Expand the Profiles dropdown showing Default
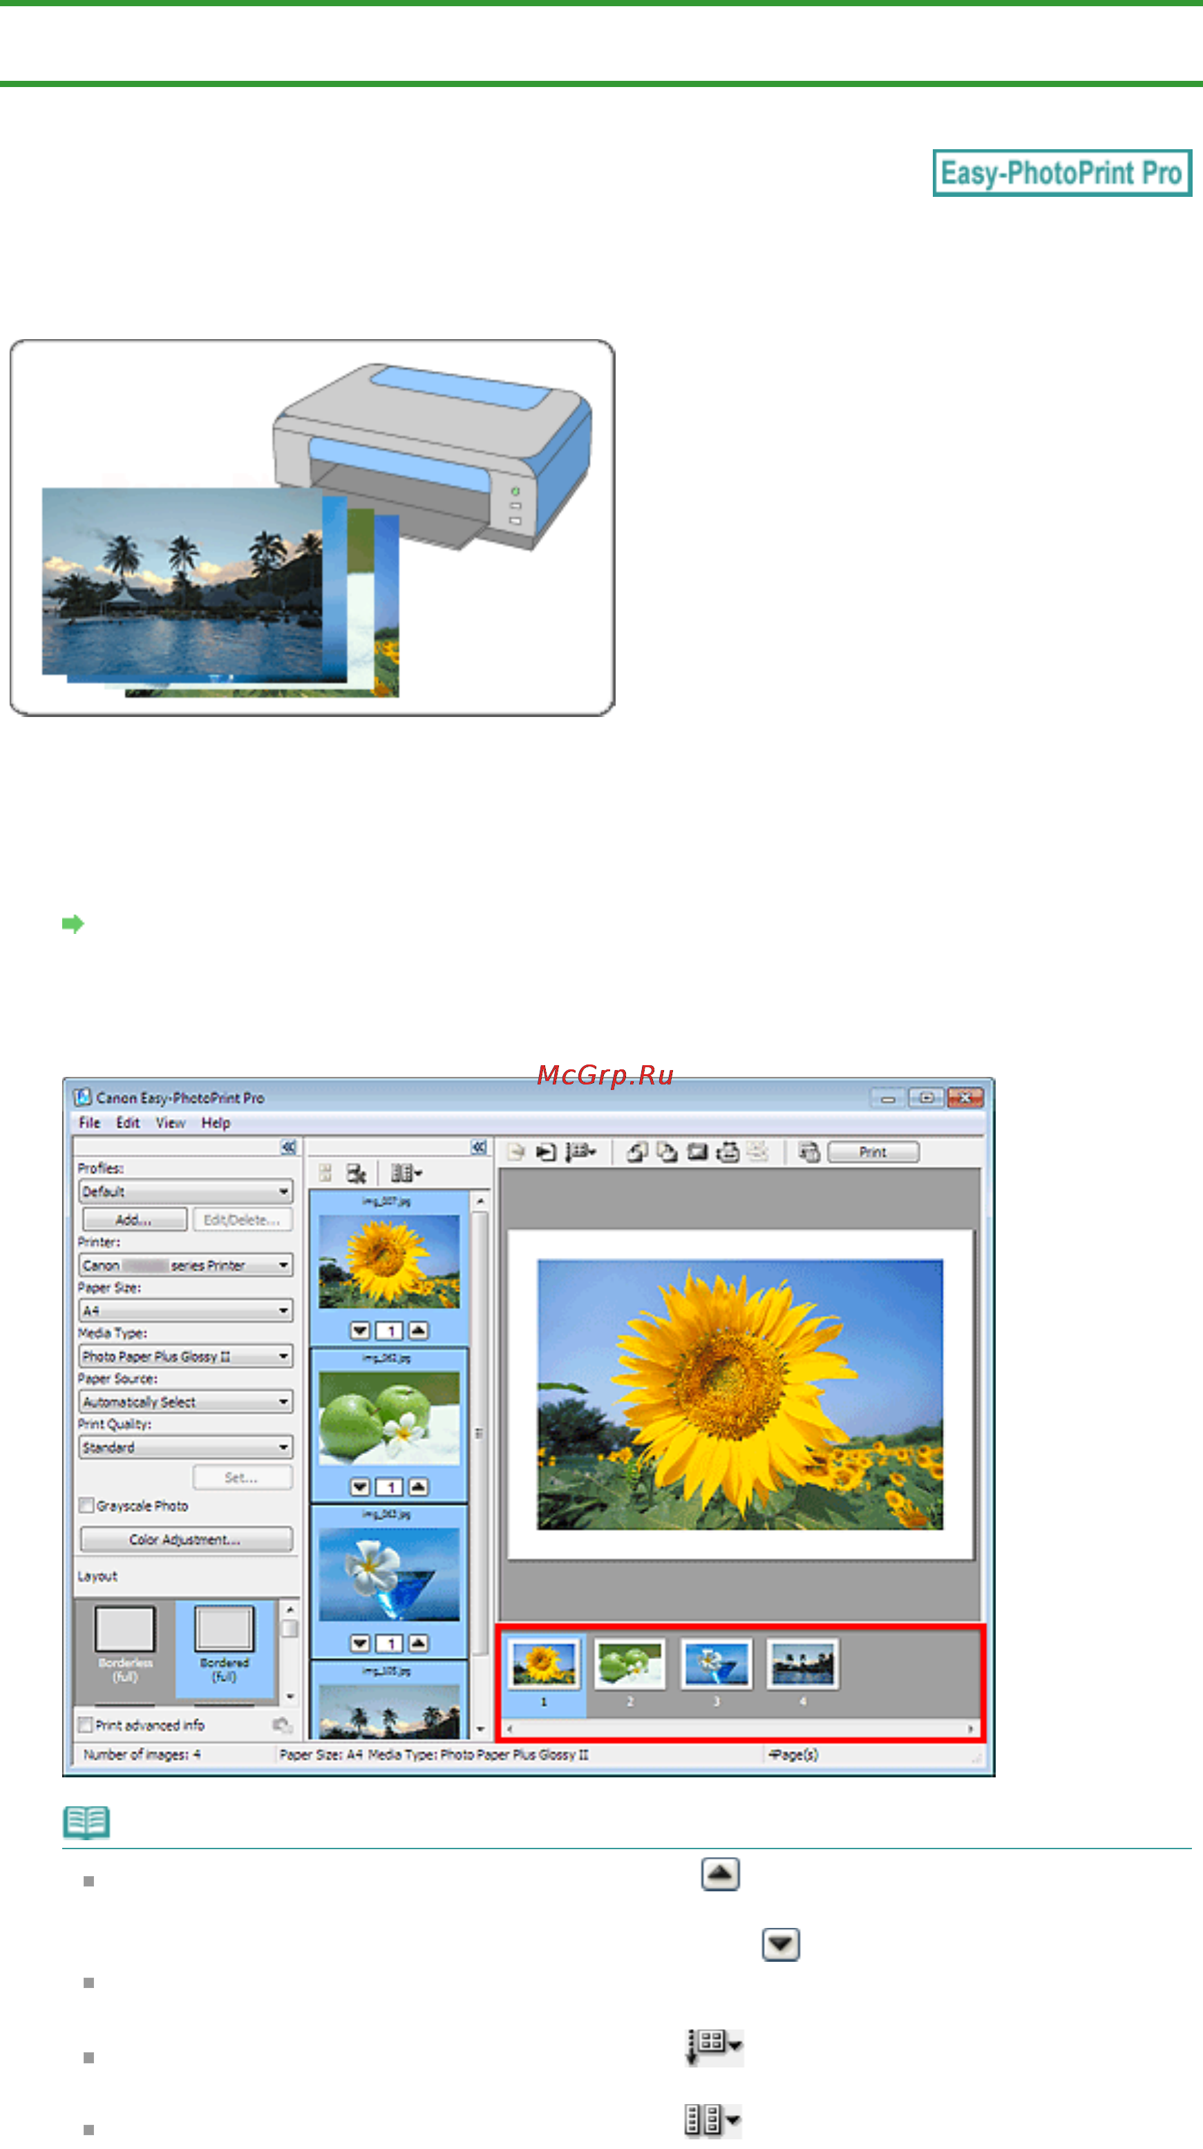 tap(186, 1192)
